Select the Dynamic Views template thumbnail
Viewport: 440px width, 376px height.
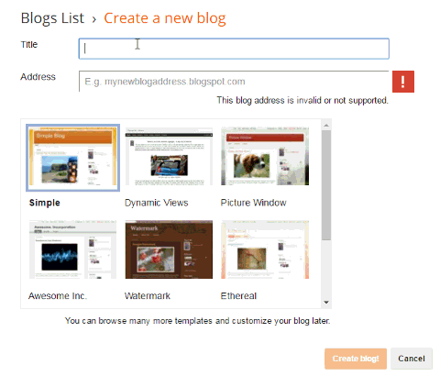(169, 156)
